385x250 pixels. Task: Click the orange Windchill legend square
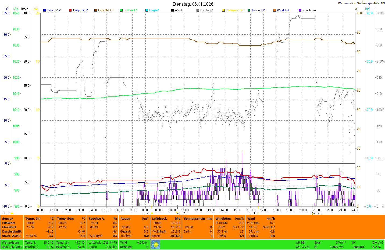(275, 10)
